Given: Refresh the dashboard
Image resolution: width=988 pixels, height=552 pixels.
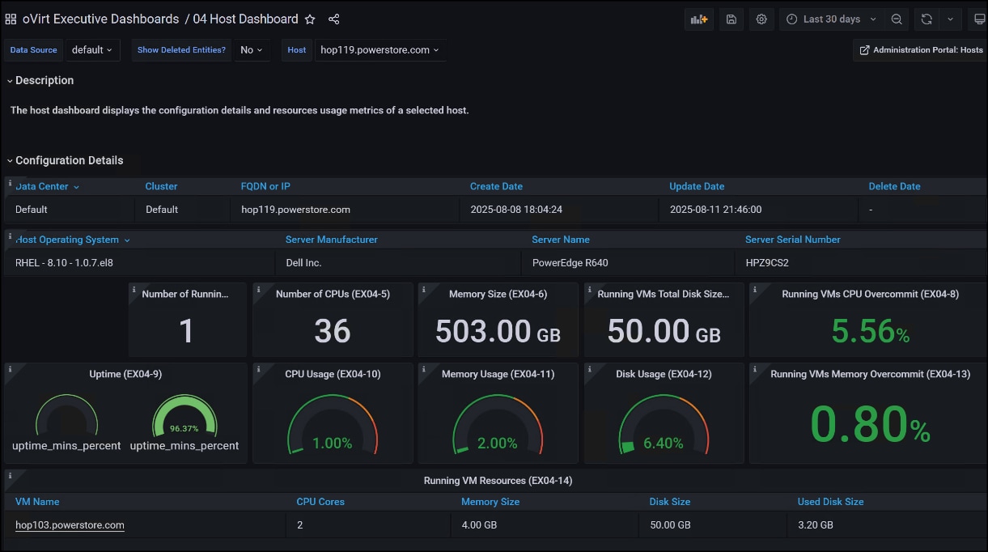Looking at the screenshot, I should 927,19.
